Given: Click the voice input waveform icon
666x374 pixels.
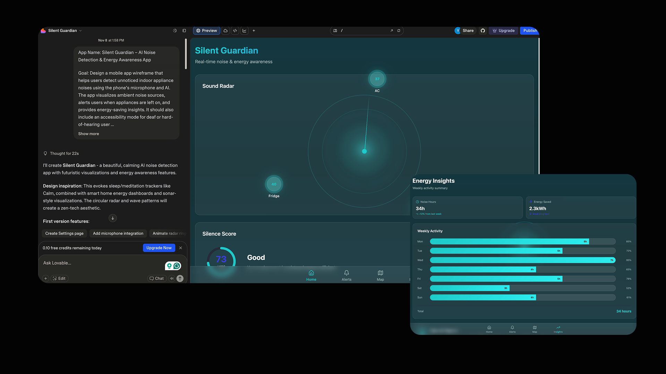Looking at the screenshot, I should pos(172,278).
